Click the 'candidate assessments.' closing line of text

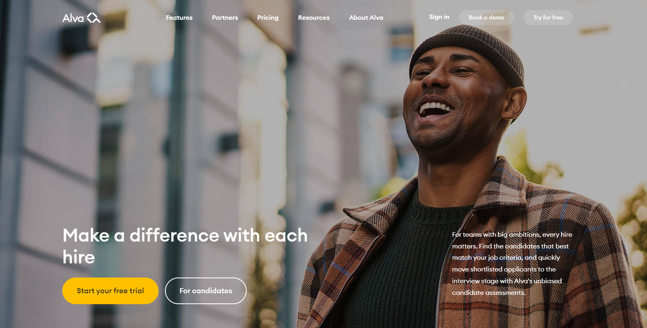pos(489,292)
